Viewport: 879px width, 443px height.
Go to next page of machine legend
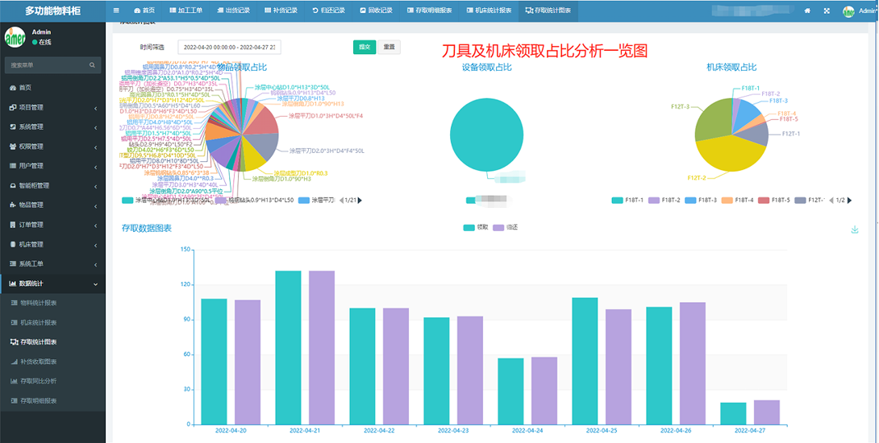coord(850,201)
